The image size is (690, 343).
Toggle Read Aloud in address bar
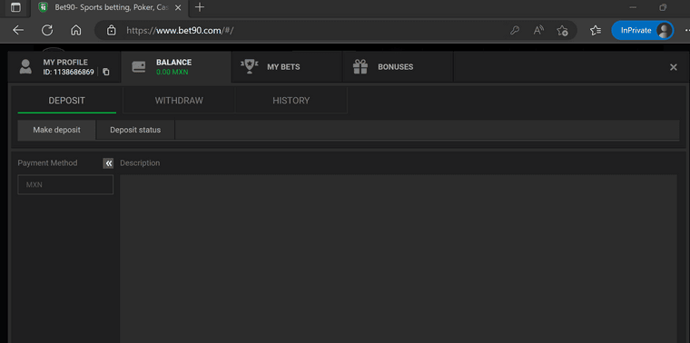(538, 30)
